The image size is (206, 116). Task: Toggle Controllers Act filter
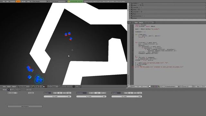click(x=98, y=93)
